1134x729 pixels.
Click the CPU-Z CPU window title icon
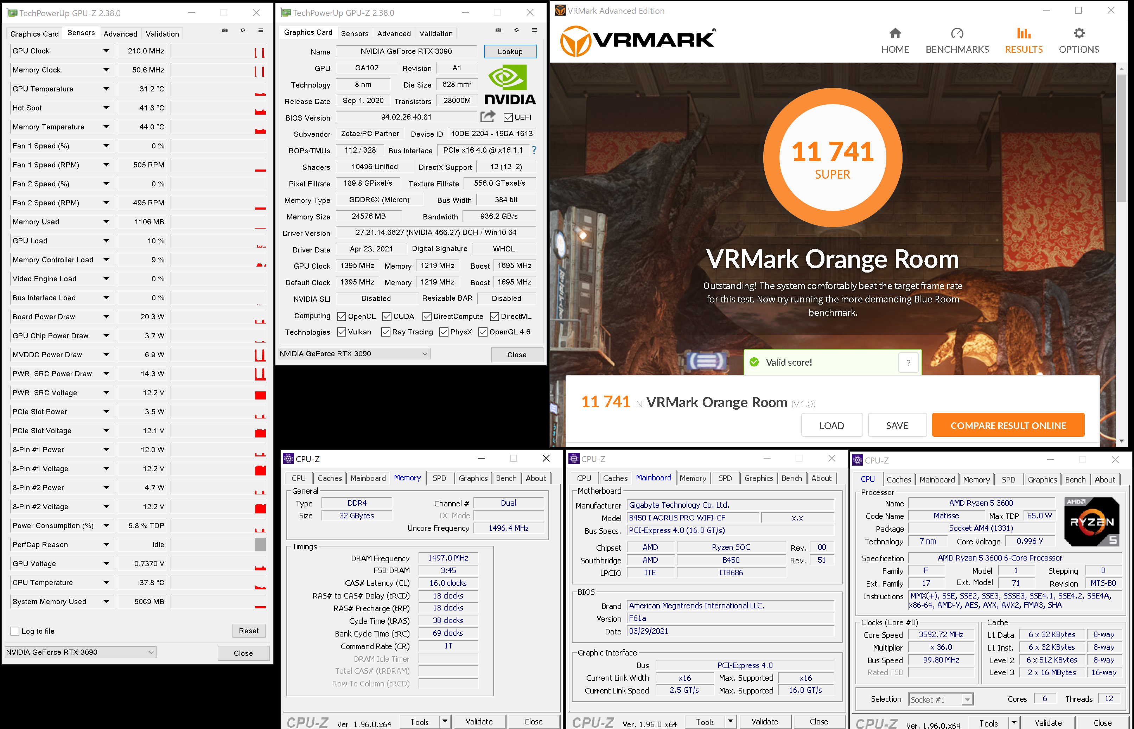858,460
